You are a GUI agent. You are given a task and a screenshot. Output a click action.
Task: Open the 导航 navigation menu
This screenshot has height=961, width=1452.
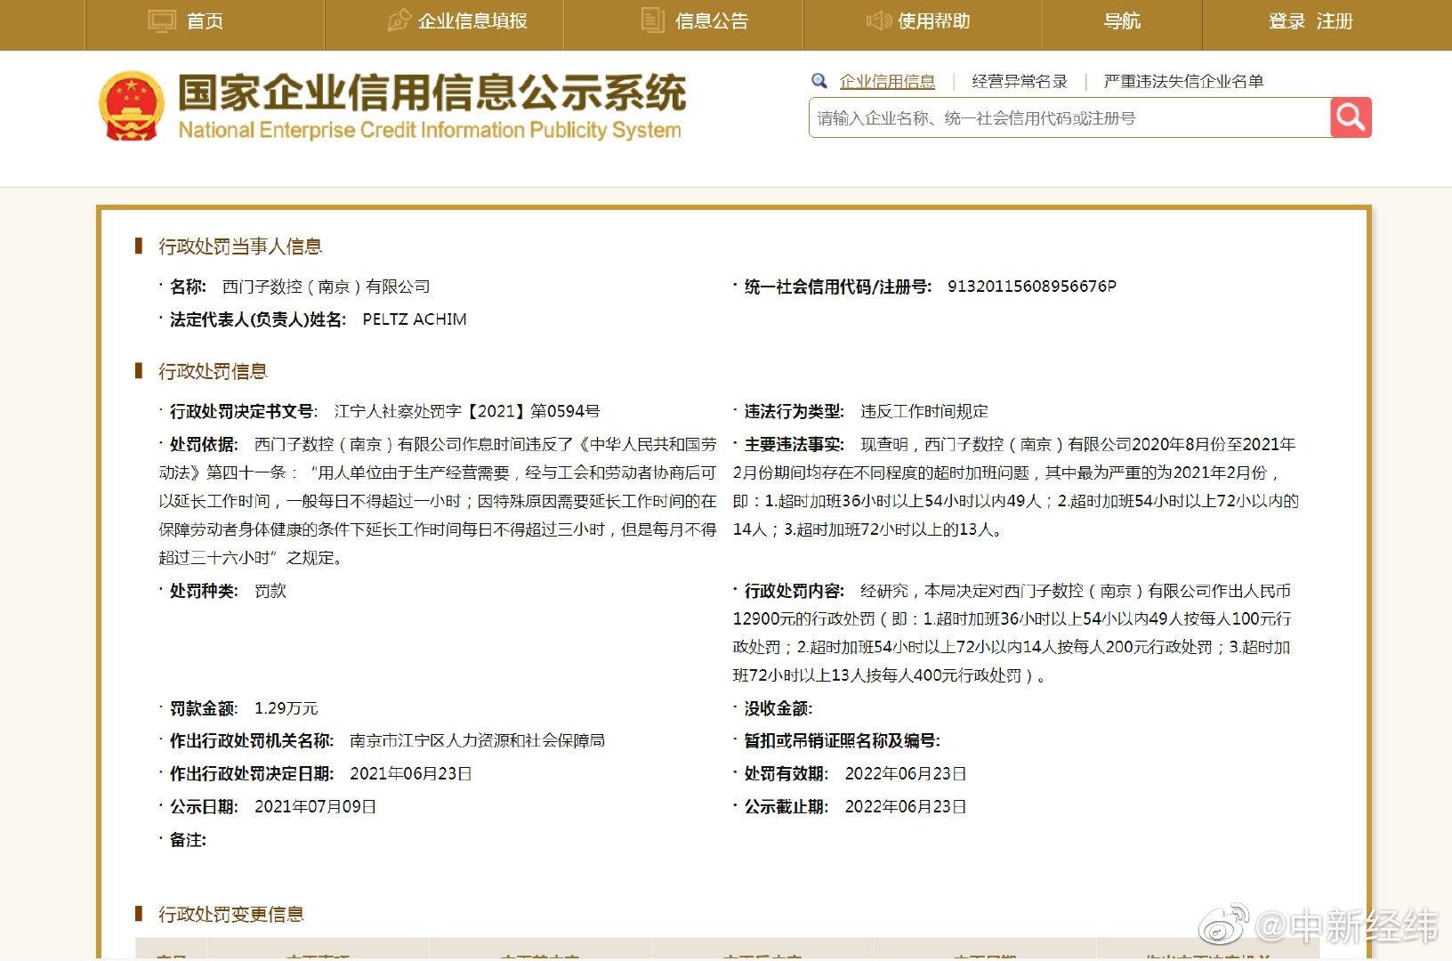coord(1121,21)
